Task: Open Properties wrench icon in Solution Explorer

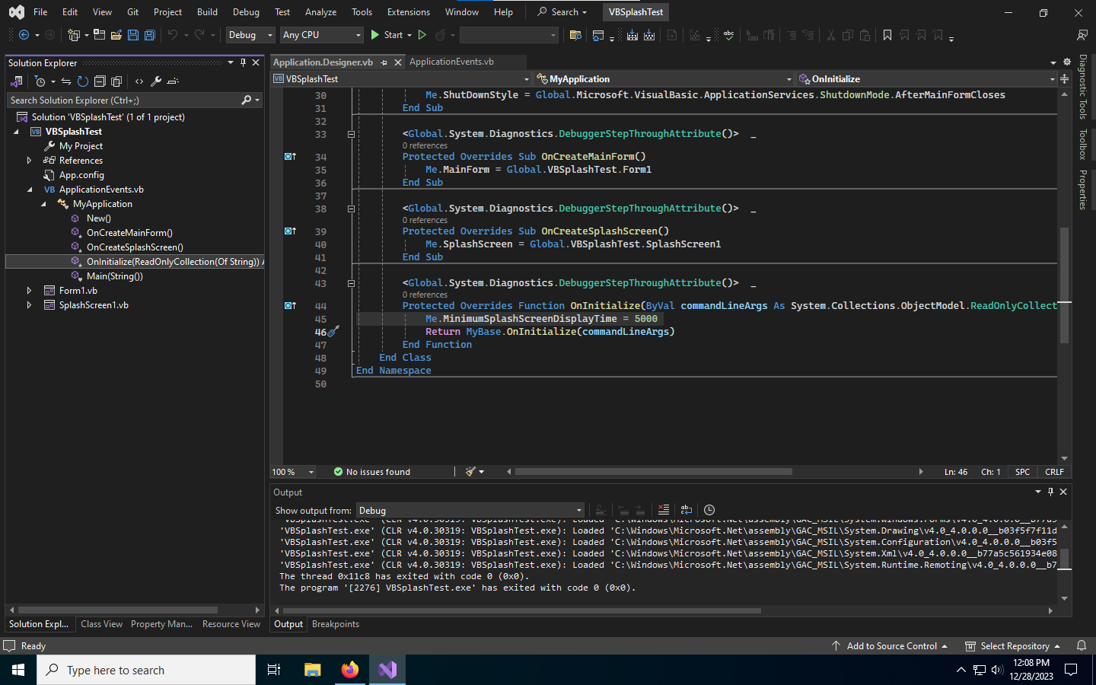Action: [156, 81]
